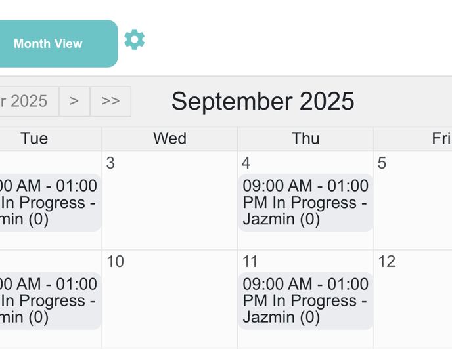Select Friday September 12 cell
The image size is (452, 349).
tap(413, 300)
